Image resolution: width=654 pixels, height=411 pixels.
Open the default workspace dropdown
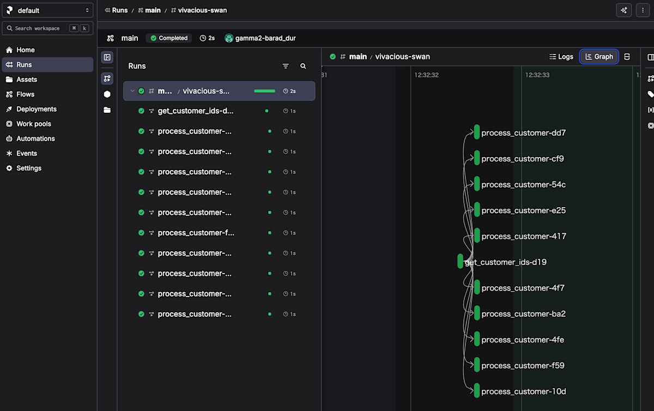coord(48,10)
